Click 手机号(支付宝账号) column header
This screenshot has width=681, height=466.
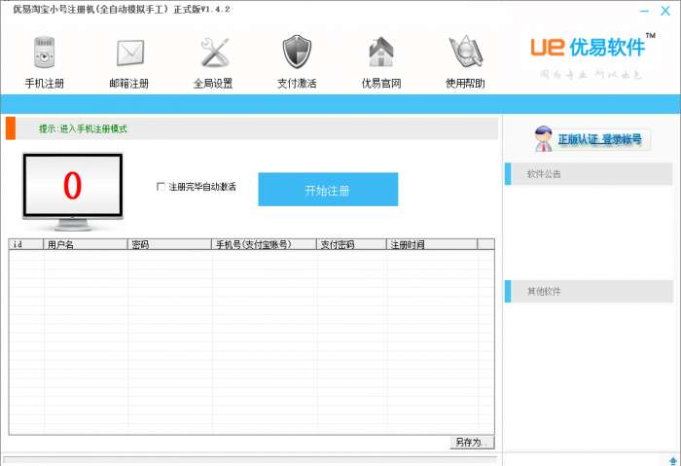[x=264, y=244]
